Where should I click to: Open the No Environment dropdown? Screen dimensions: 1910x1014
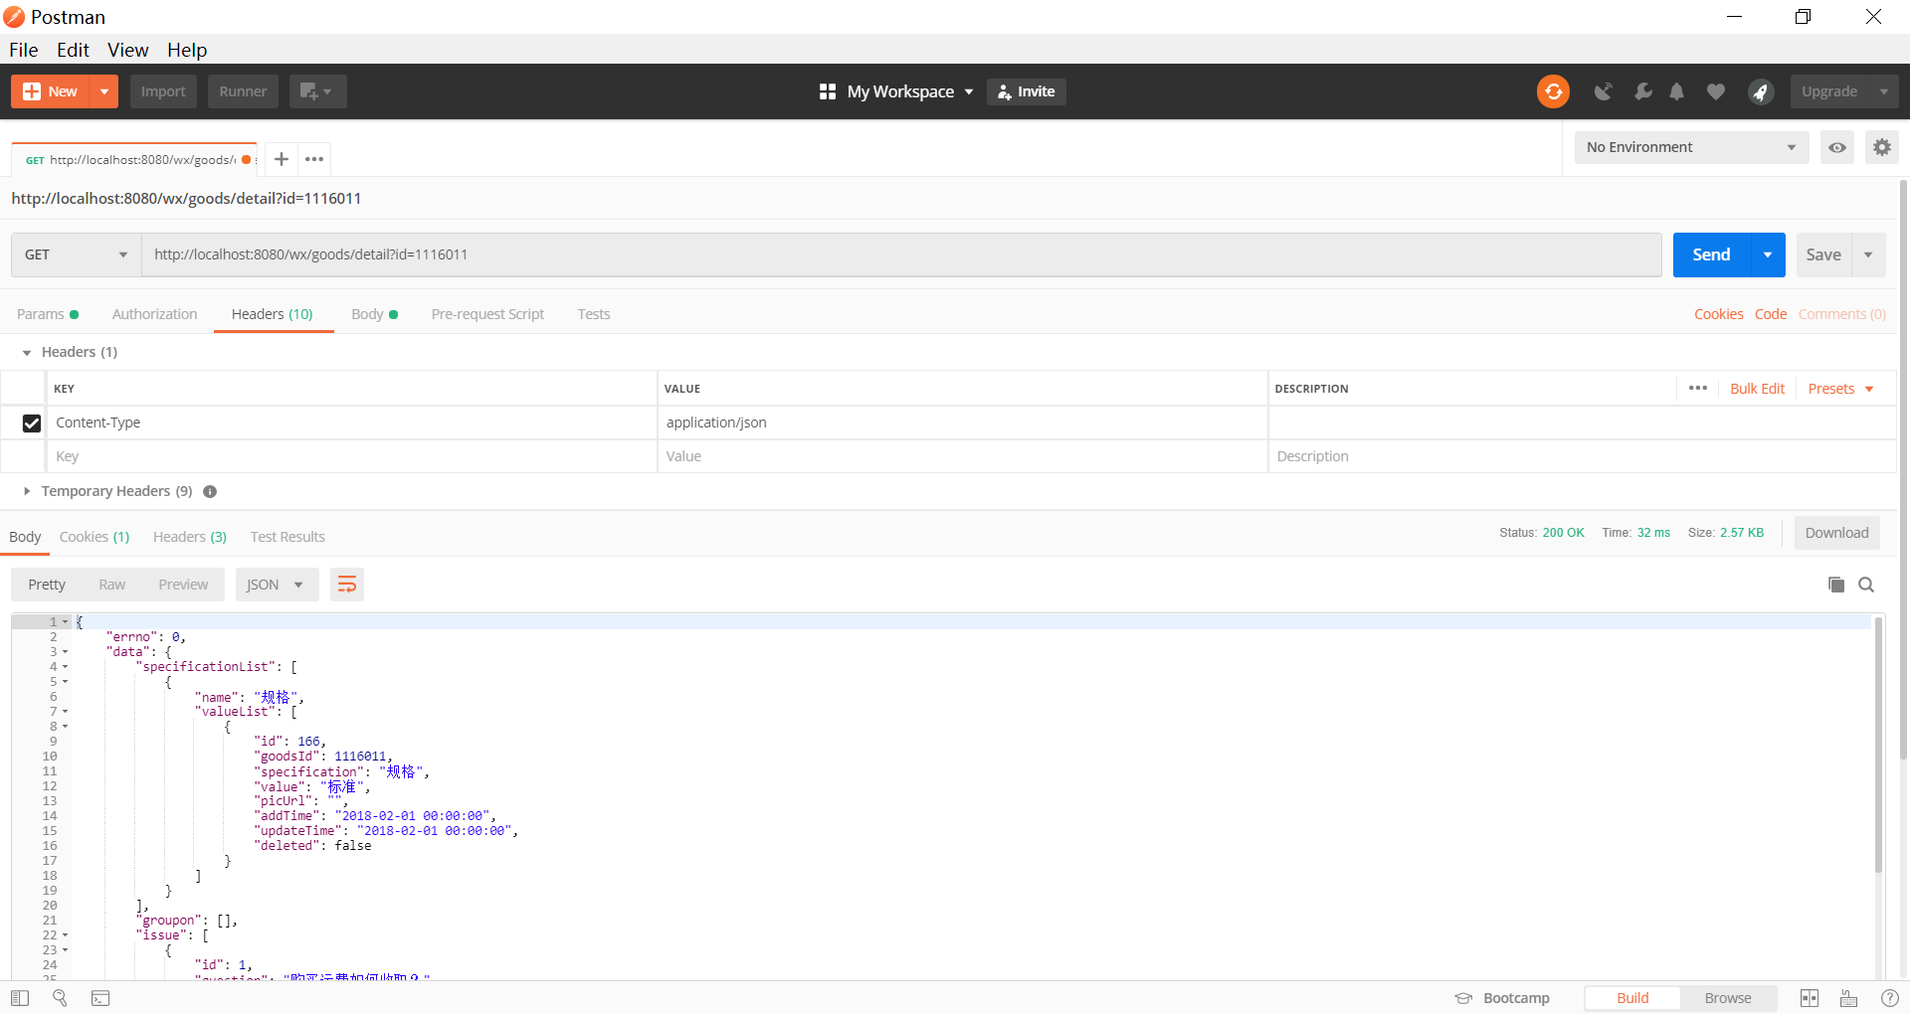pyautogui.click(x=1690, y=147)
